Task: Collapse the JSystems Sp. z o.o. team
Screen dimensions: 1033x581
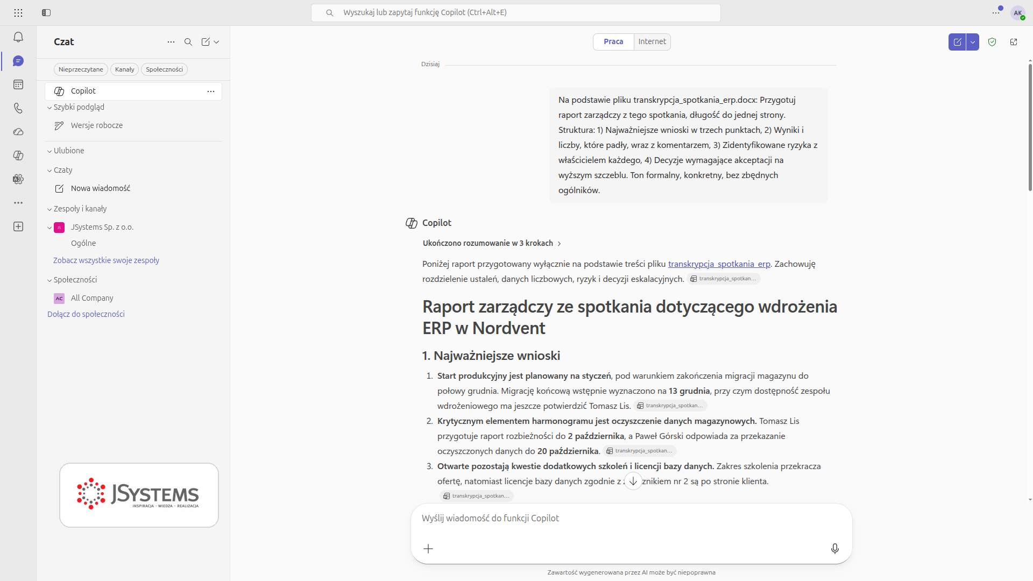Action: [49, 228]
